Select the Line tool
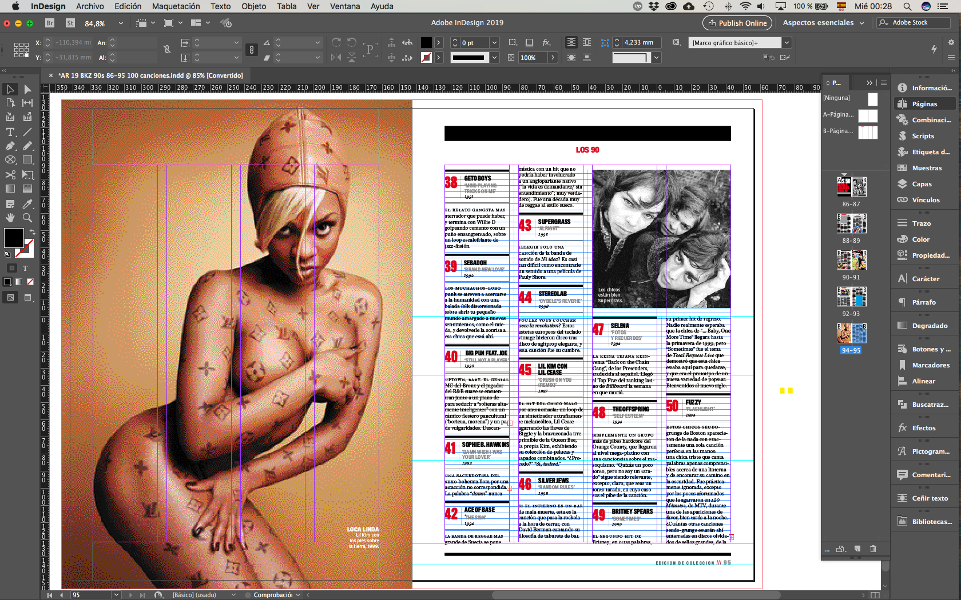The width and height of the screenshot is (961, 600). [x=27, y=131]
